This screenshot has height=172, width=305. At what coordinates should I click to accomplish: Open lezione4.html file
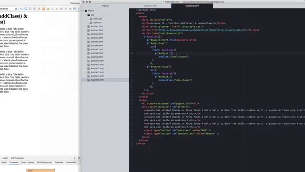97,38
